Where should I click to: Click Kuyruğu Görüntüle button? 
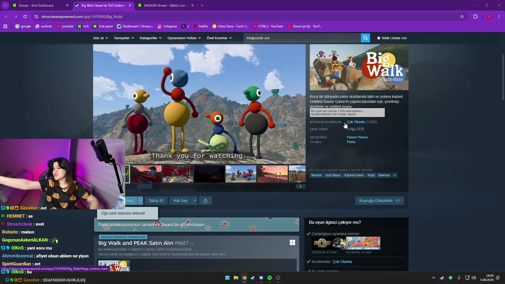pyautogui.click(x=380, y=201)
